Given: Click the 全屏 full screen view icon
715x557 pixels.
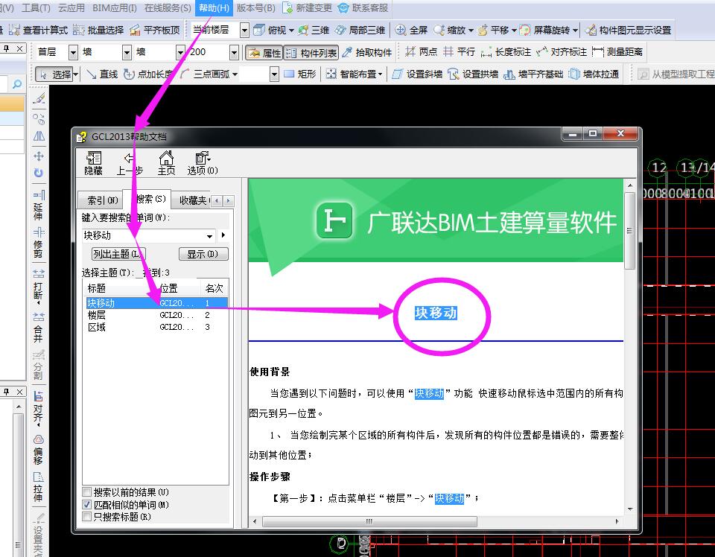Looking at the screenshot, I should click(x=411, y=30).
